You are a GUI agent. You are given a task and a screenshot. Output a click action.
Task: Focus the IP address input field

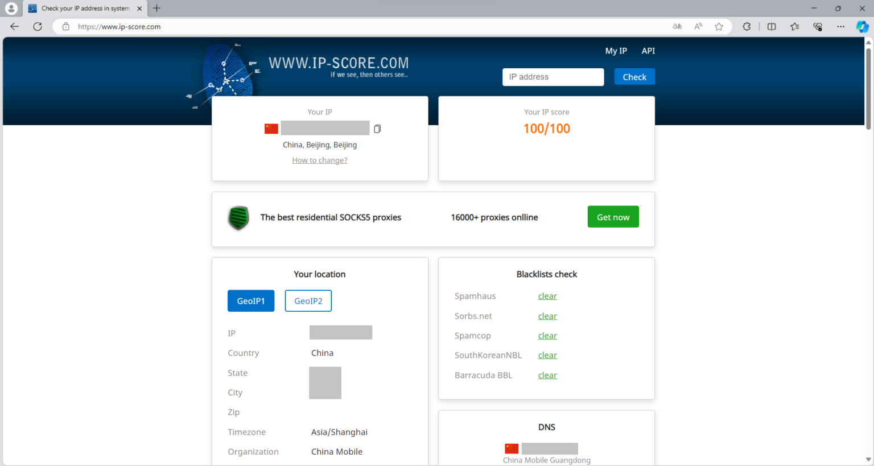[x=553, y=77]
